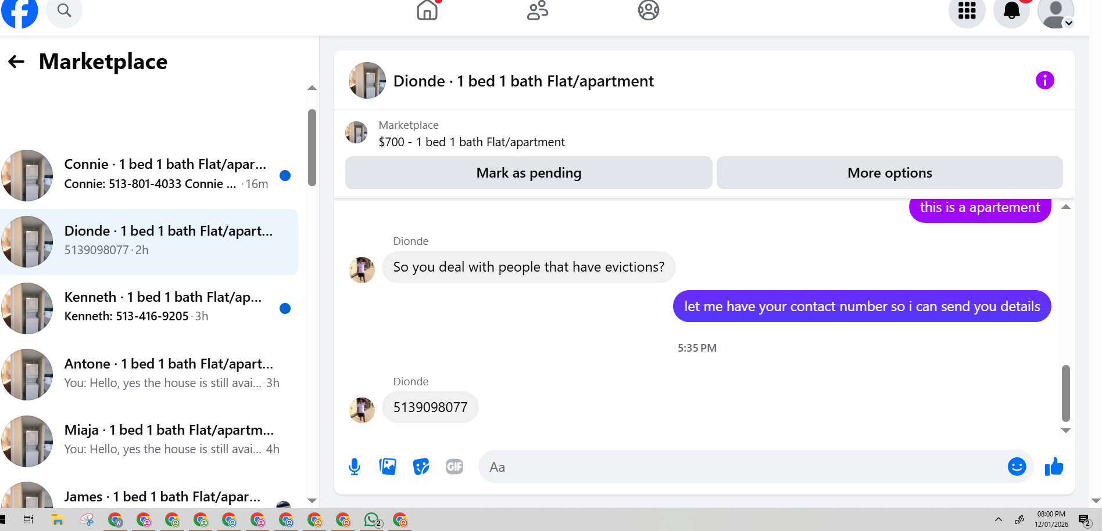Viewport: 1102px width, 531px height.
Task: Click message 'So you deal with people that have evictions?'
Action: coord(528,267)
